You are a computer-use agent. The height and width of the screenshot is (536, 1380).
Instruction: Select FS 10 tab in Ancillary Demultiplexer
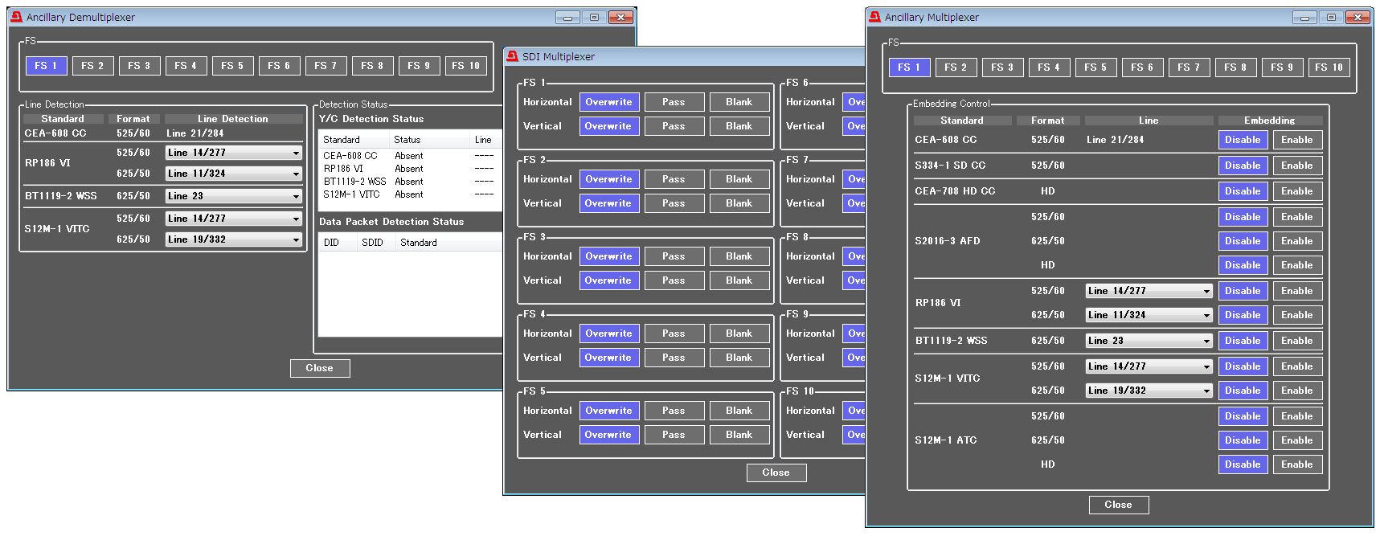[x=465, y=66]
